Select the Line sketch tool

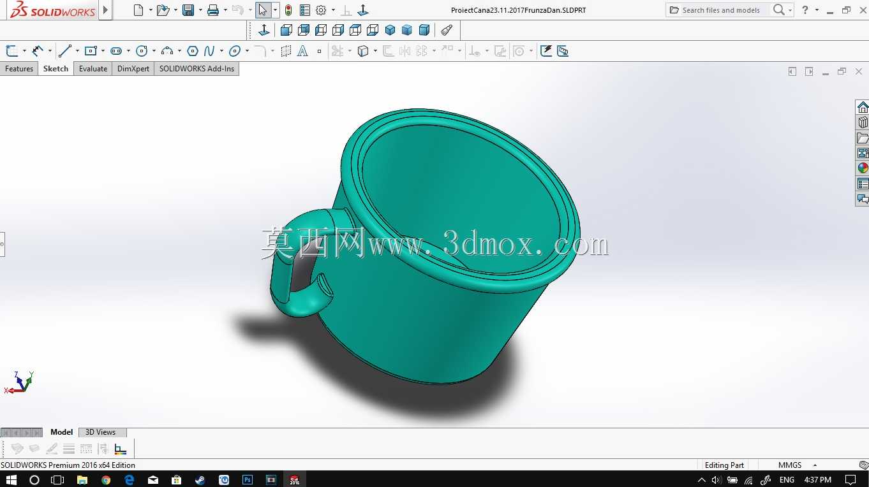[64, 51]
